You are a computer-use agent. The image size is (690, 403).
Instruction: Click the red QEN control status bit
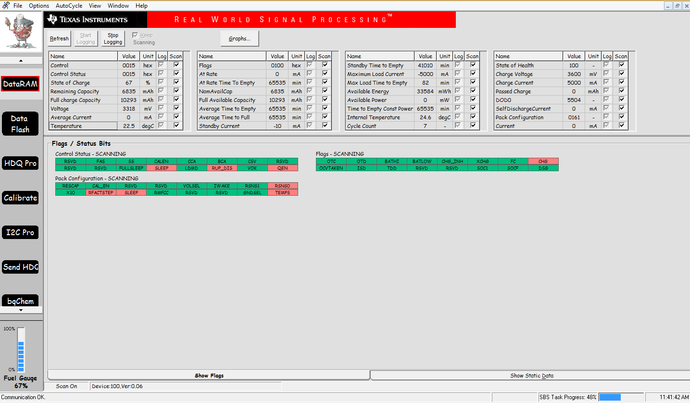pyautogui.click(x=283, y=168)
